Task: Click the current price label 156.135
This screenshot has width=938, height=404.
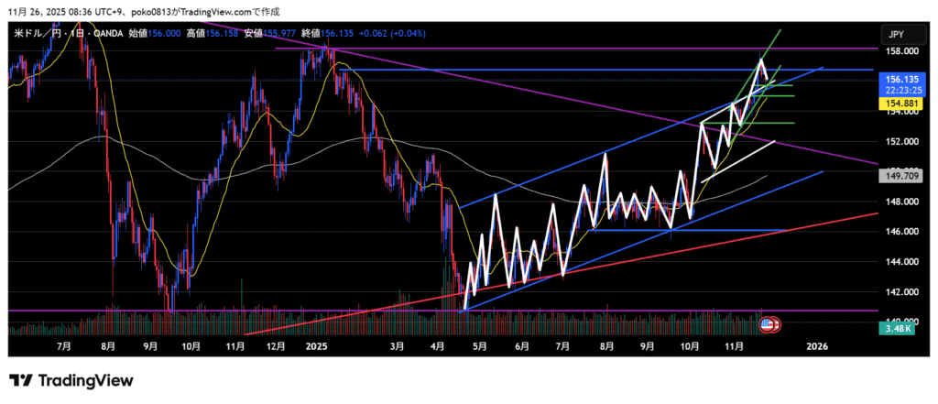Action: tap(895, 80)
